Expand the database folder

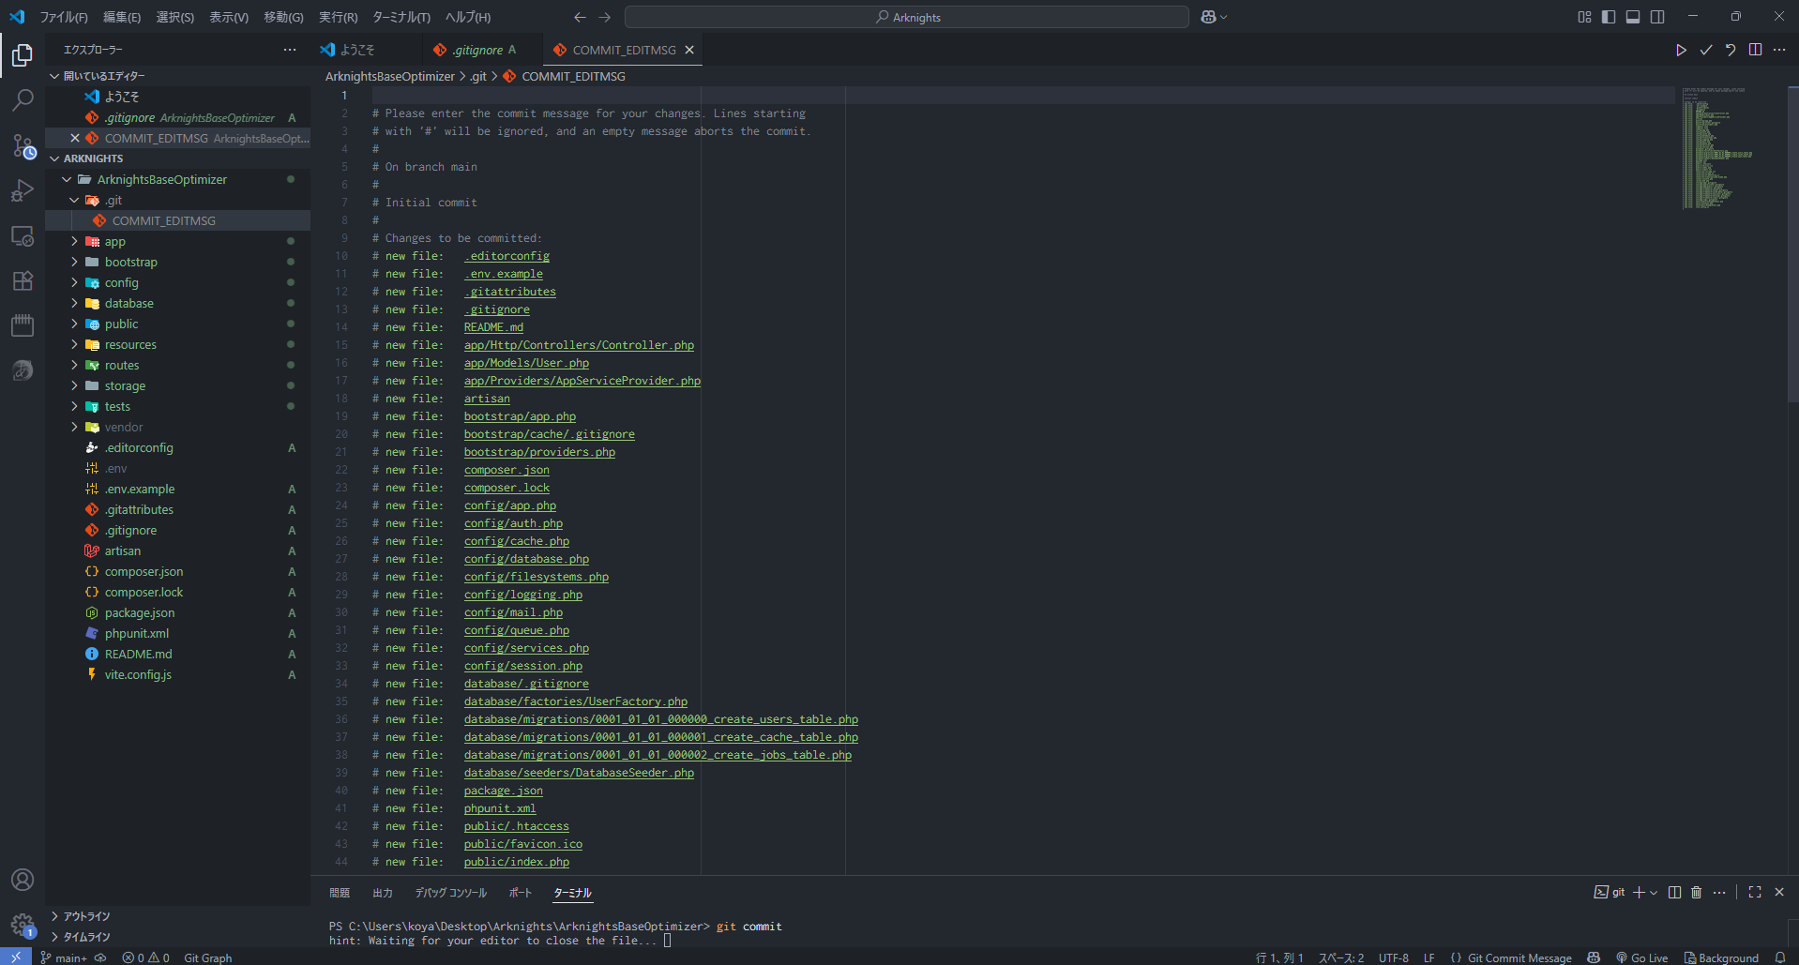coord(74,303)
